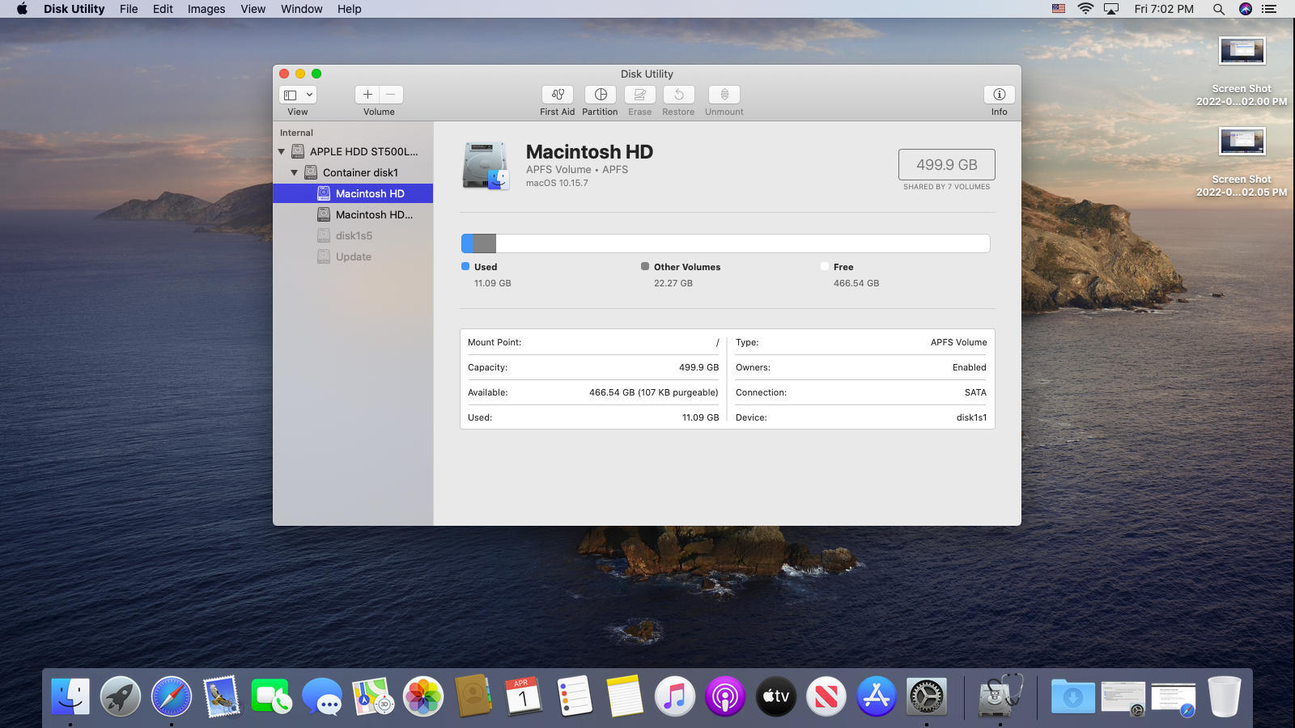Open News from the Dock
The height and width of the screenshot is (728, 1295).
826,696
